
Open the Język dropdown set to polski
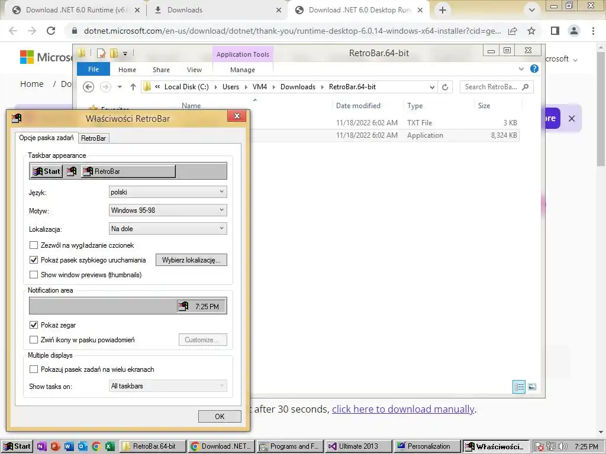[167, 192]
